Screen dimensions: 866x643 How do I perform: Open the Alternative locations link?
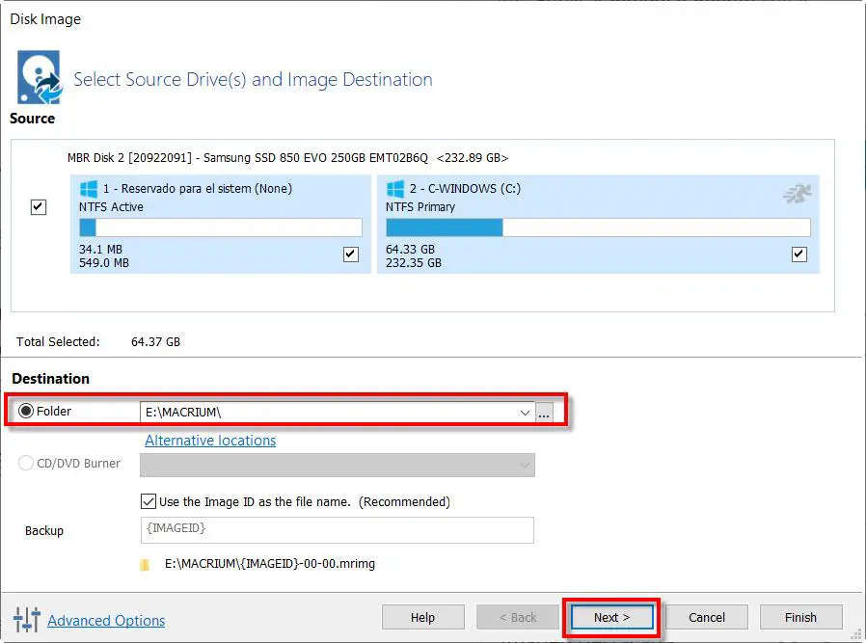(210, 441)
